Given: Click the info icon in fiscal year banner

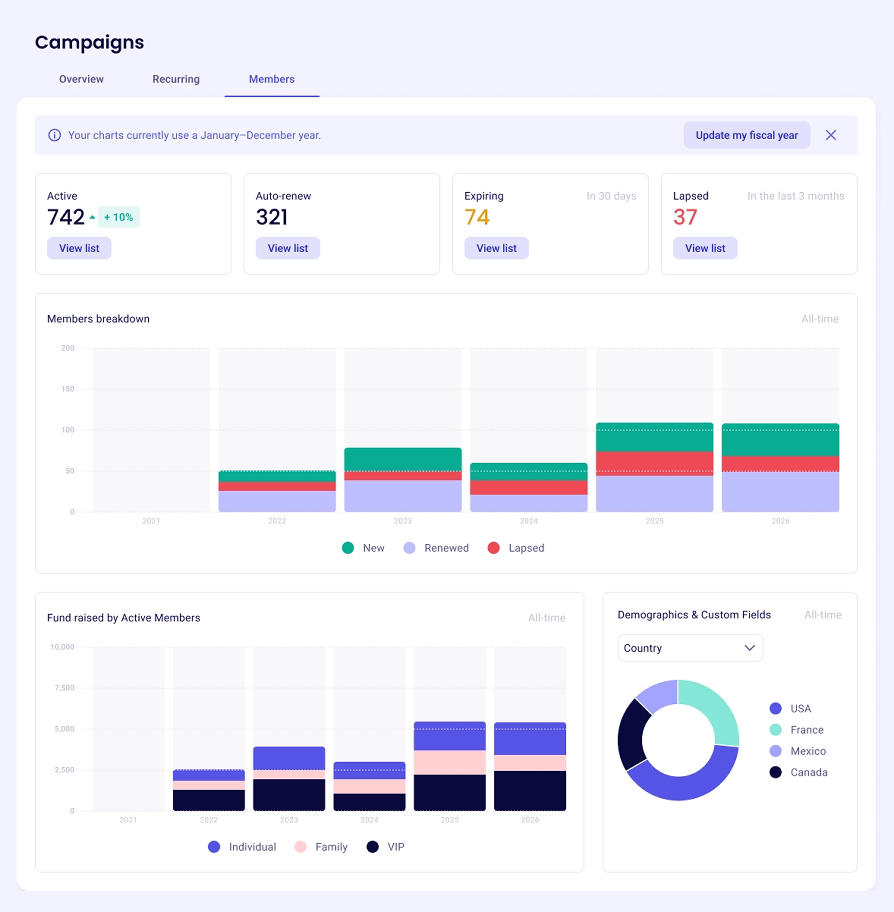Looking at the screenshot, I should (x=55, y=135).
